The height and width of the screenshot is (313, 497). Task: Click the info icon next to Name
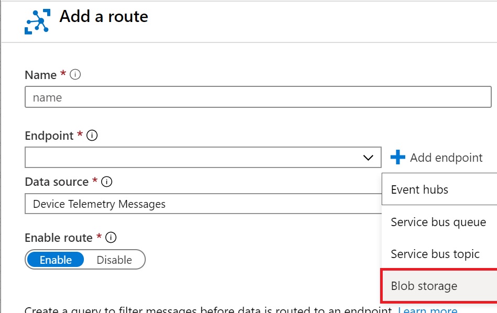[x=75, y=75]
